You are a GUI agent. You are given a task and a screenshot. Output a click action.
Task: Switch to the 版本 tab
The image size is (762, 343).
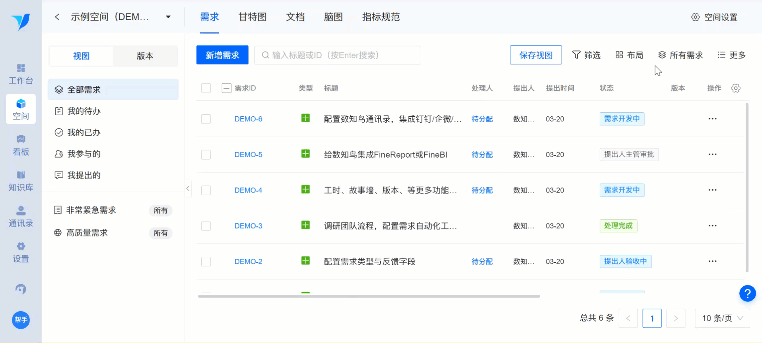tap(145, 56)
